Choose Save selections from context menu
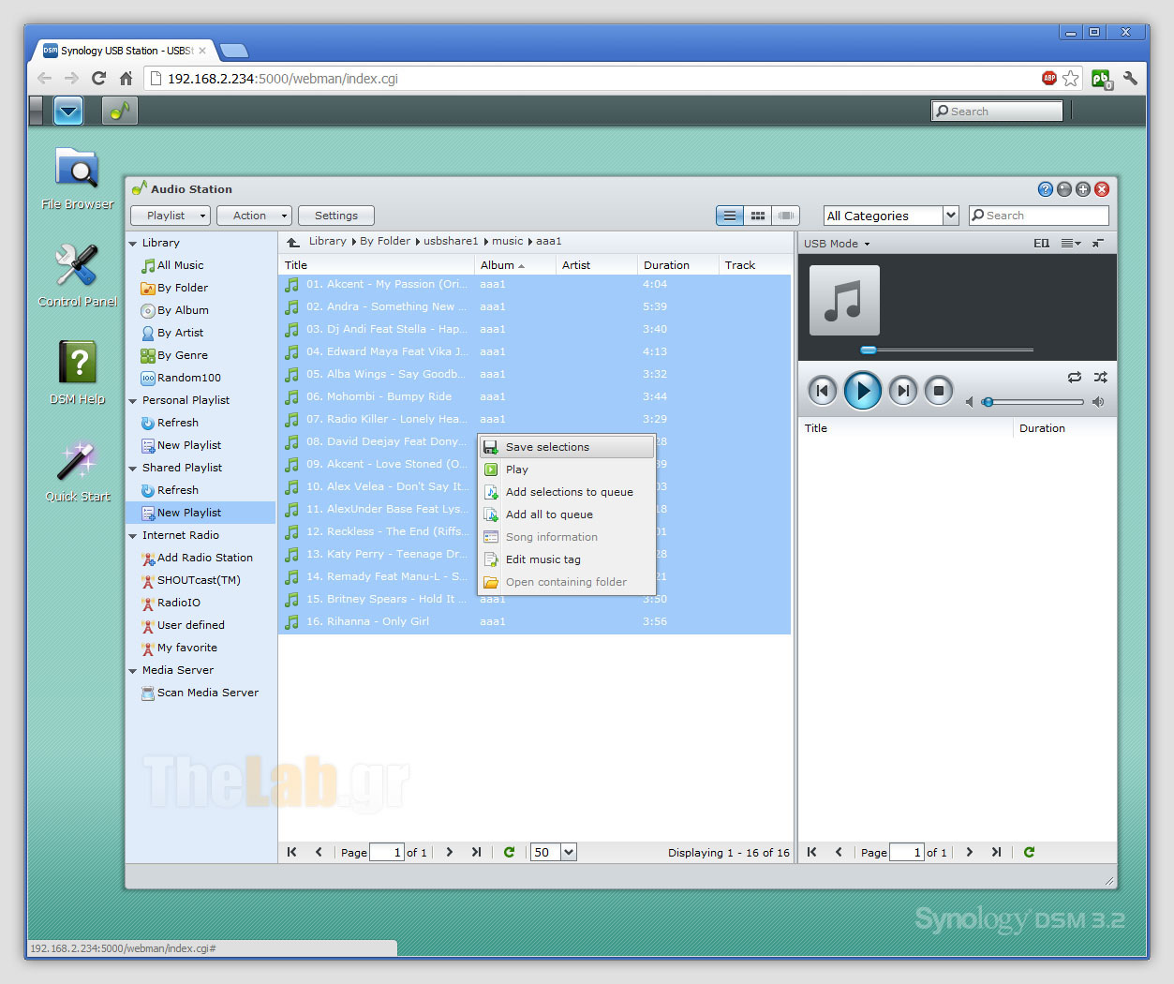The width and height of the screenshot is (1174, 984). pos(566,447)
